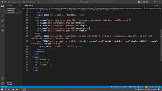Image resolution: width=162 pixels, height=91 pixels.
Task: Click the Contact us text on line 26
Action: pyautogui.click(x=82, y=31)
